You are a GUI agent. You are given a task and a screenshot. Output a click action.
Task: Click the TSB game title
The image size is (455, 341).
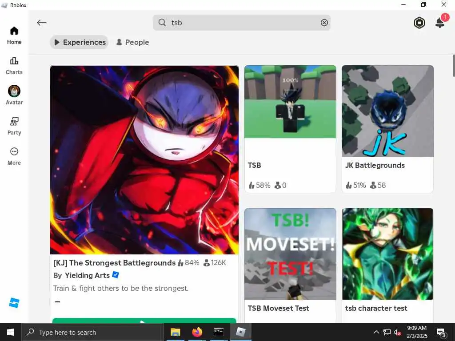(x=254, y=165)
